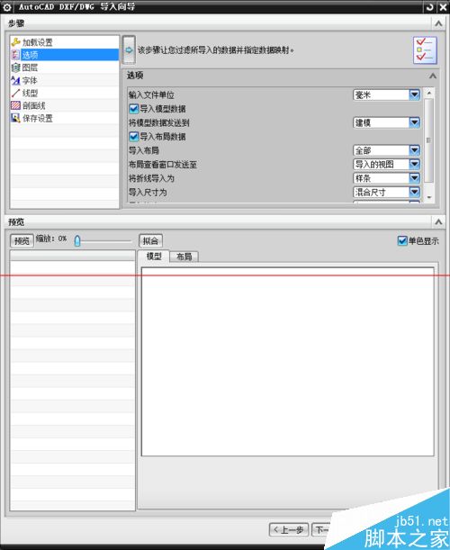
Task: Select the 加载设置 step
Action: tap(65, 42)
